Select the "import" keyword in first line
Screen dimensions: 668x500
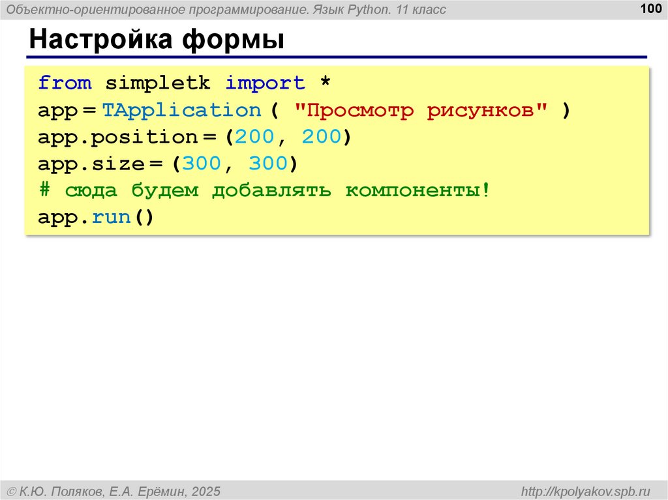click(265, 83)
